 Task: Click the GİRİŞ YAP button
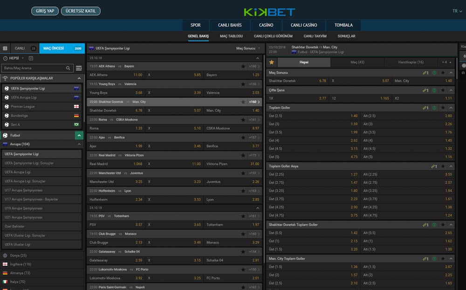click(x=45, y=11)
